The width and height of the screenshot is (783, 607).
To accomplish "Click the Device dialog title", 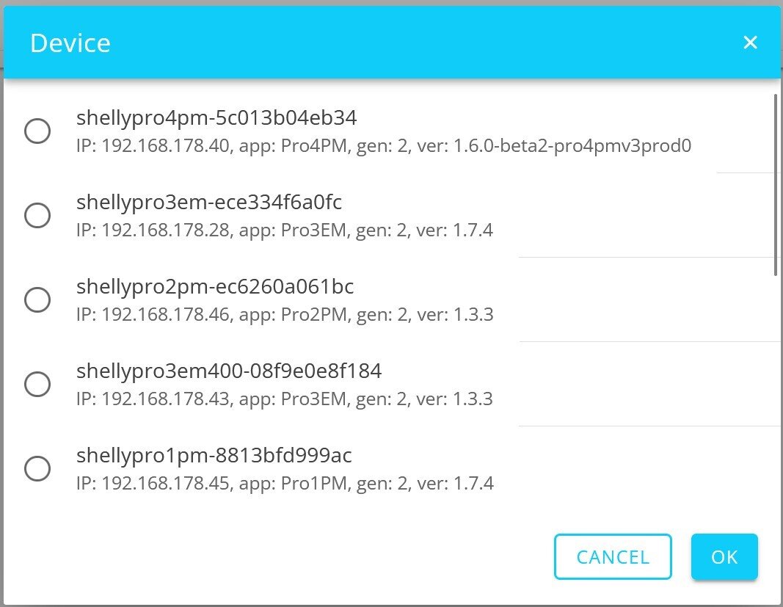I will tap(70, 43).
